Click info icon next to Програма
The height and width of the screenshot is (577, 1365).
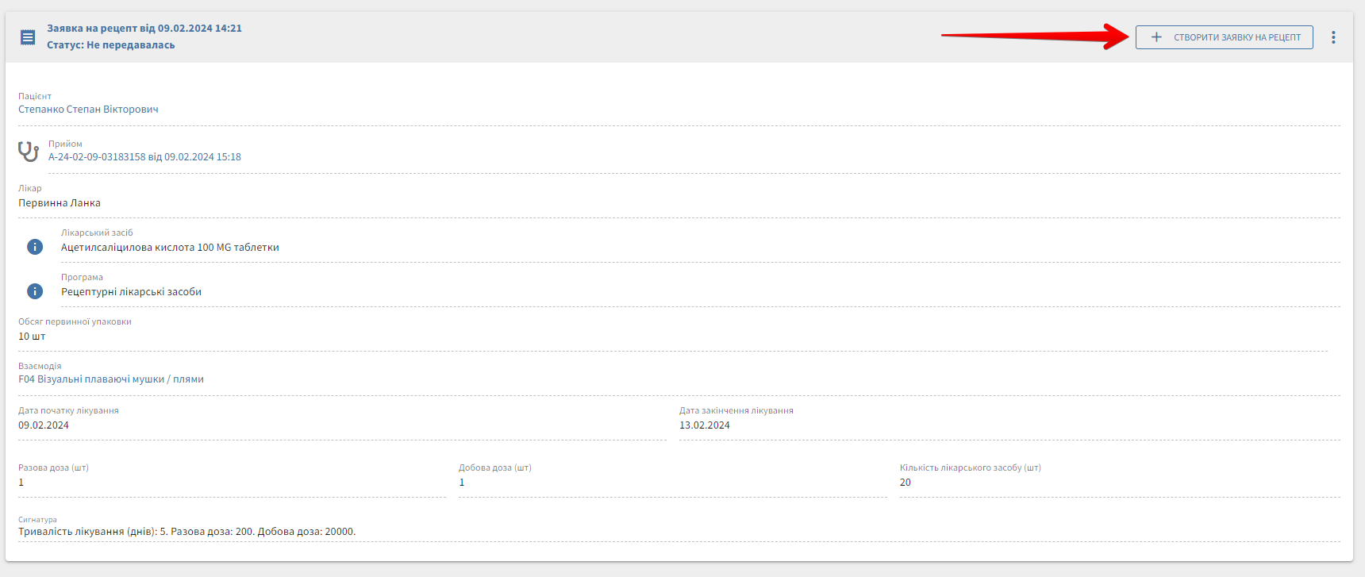(x=35, y=291)
